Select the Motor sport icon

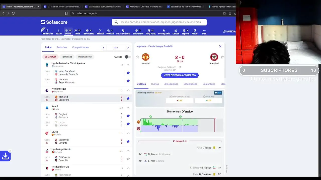point(195,32)
